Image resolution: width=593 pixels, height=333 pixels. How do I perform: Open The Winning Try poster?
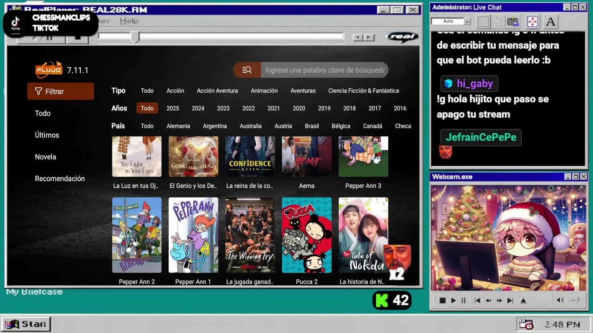tap(250, 235)
